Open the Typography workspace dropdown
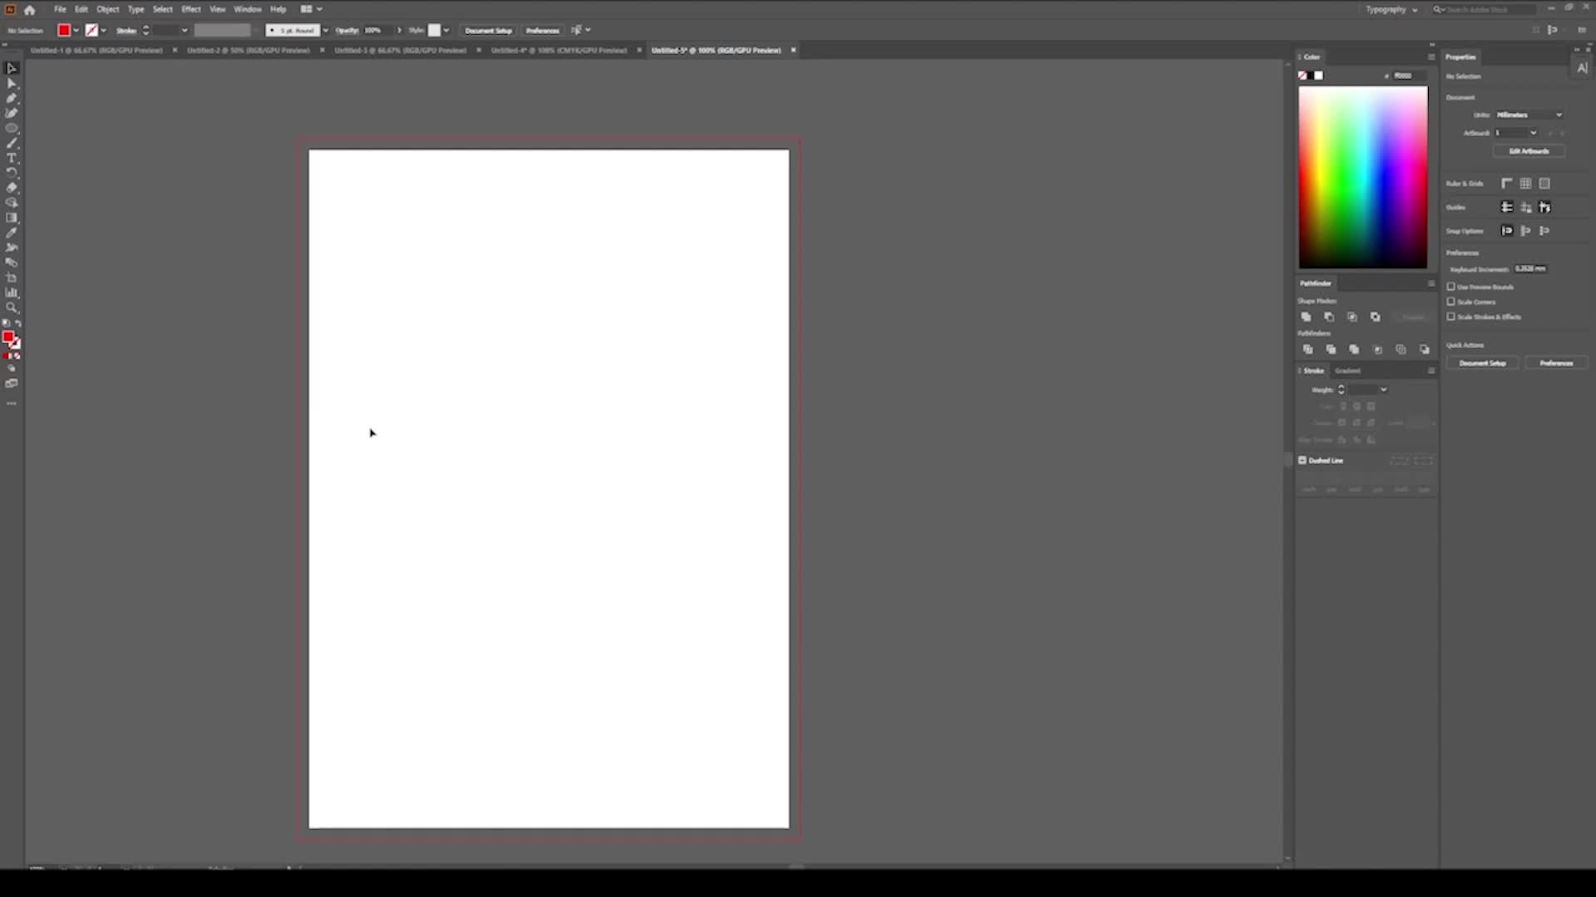 [x=1392, y=10]
